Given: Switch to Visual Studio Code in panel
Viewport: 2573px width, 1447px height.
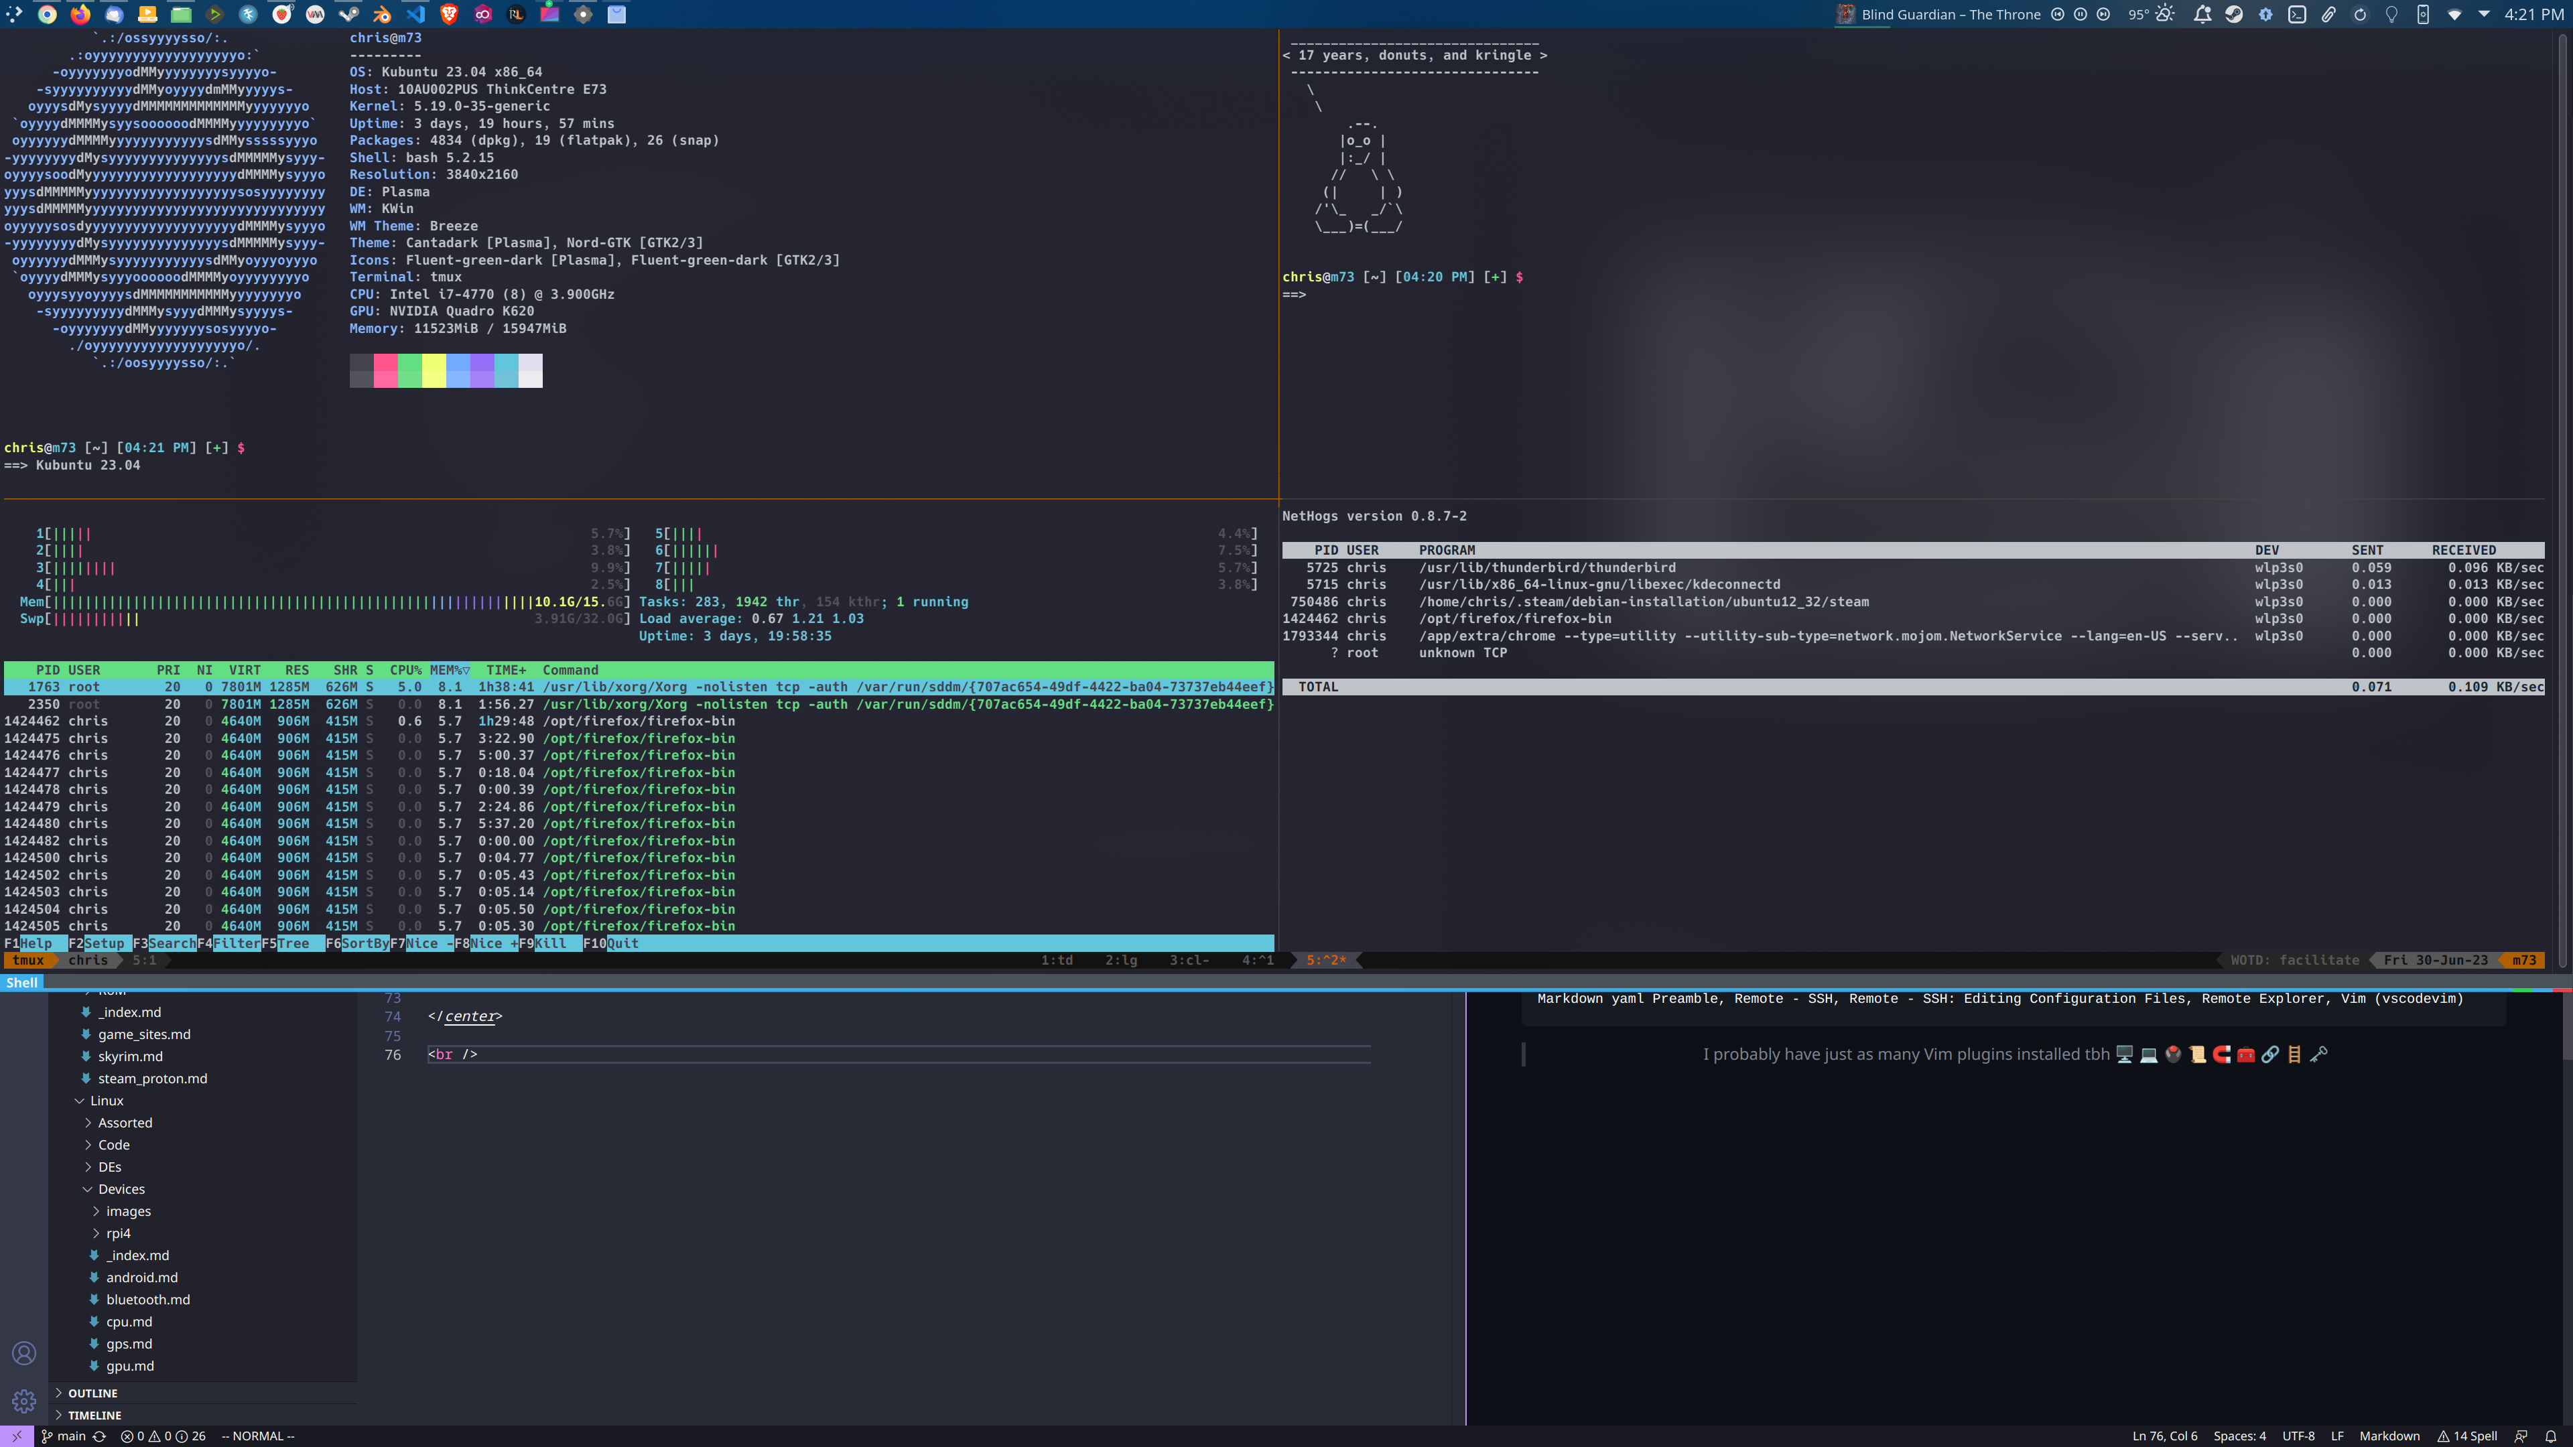Looking at the screenshot, I should coord(415,14).
